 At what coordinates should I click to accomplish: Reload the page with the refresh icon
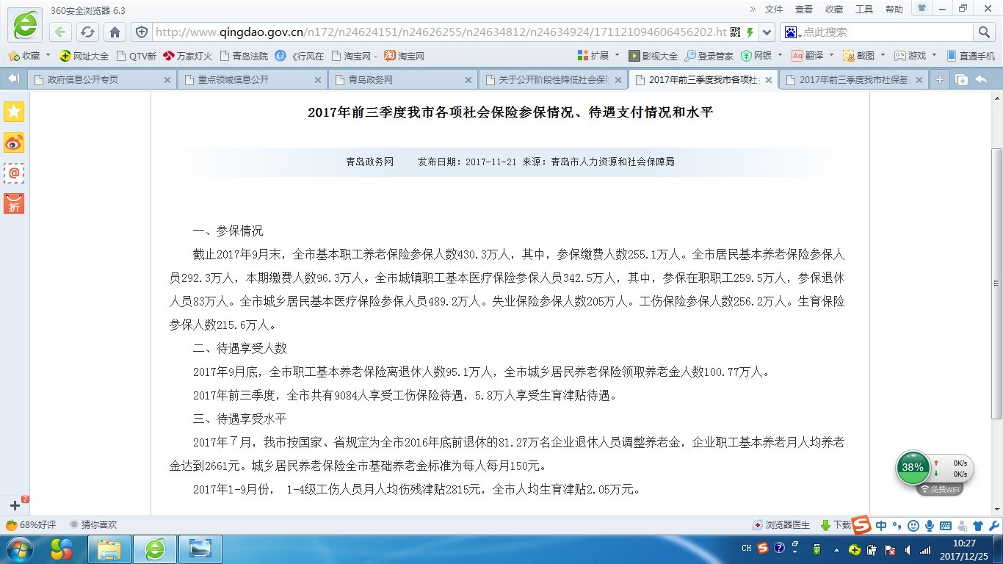(87, 32)
